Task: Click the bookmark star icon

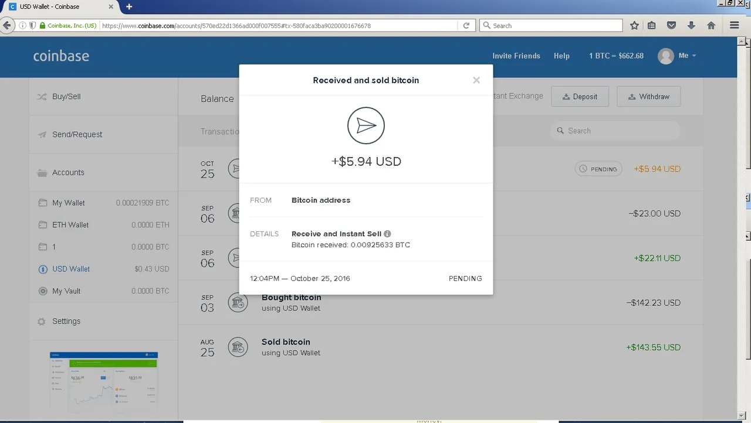Action: tap(634, 25)
